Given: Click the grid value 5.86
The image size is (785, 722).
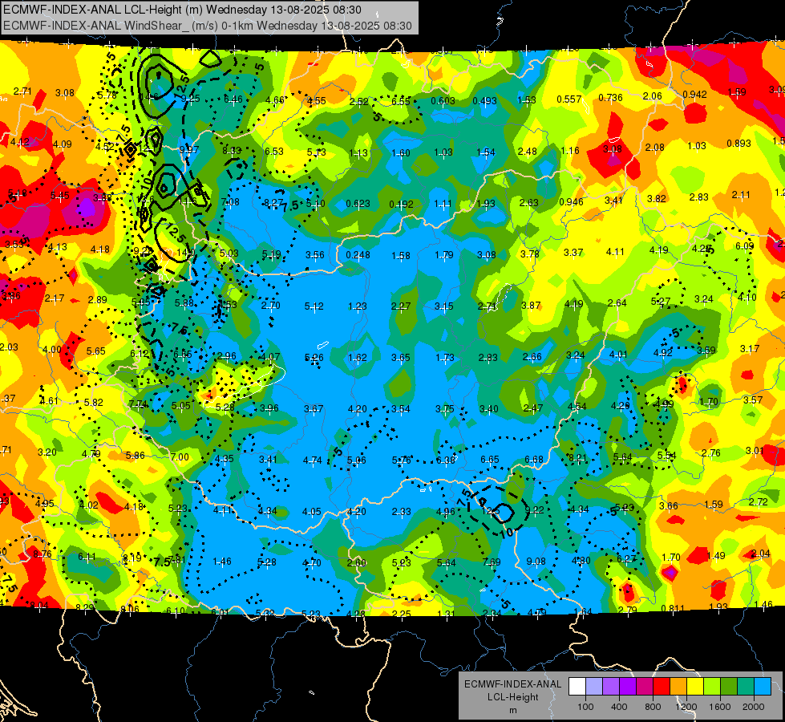Looking at the screenshot, I should (136, 456).
